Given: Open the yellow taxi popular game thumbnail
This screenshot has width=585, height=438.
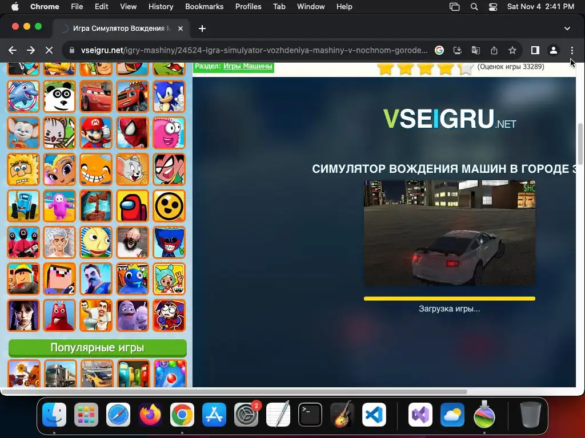Looking at the screenshot, I should click(x=97, y=374).
